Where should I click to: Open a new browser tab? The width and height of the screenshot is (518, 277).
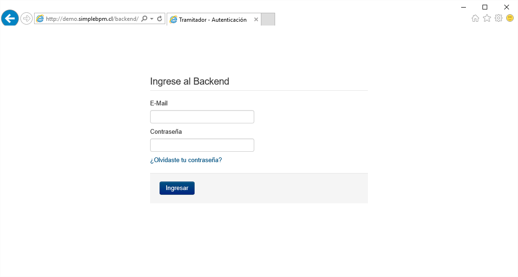tap(268, 19)
